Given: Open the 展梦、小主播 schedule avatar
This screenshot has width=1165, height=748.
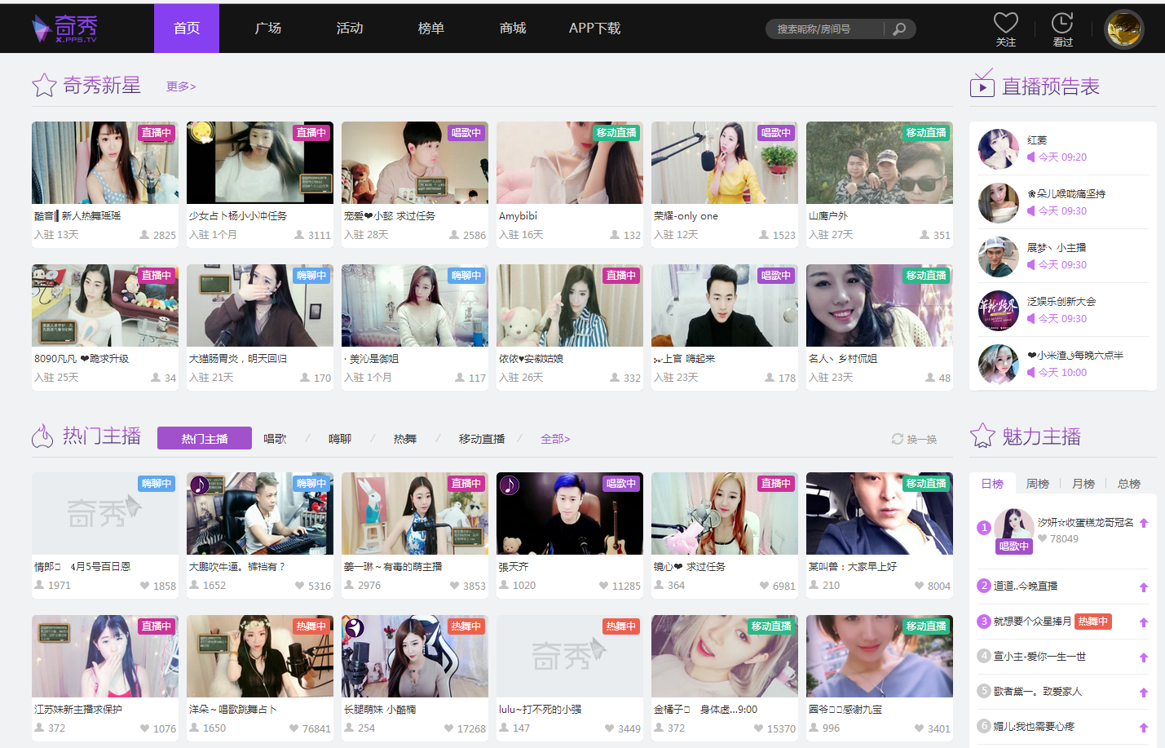Looking at the screenshot, I should [999, 257].
